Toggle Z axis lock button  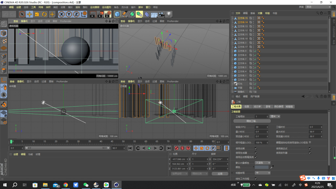pyautogui.click(x=76, y=14)
